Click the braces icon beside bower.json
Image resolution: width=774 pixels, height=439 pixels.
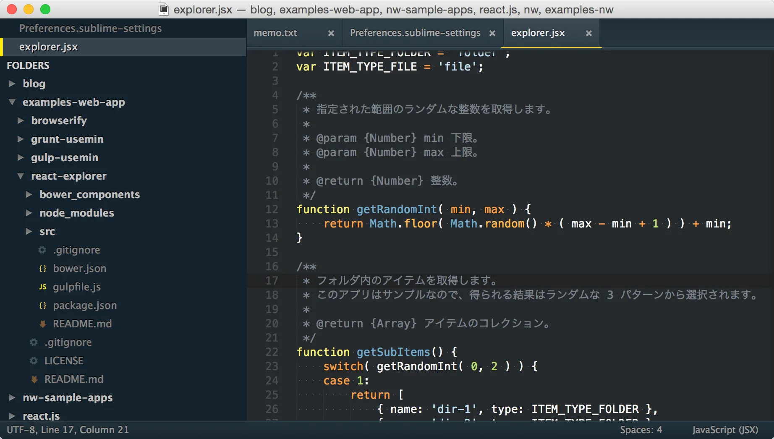click(x=42, y=269)
